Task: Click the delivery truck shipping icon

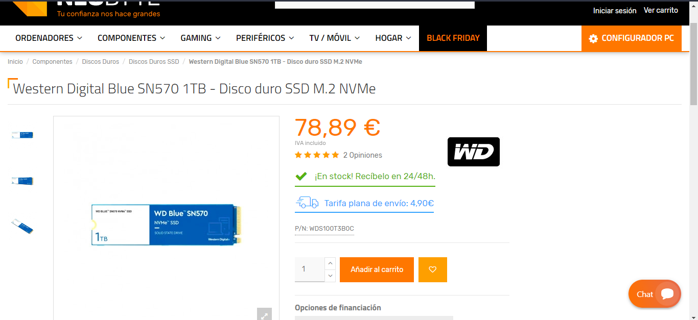Action: (x=307, y=203)
